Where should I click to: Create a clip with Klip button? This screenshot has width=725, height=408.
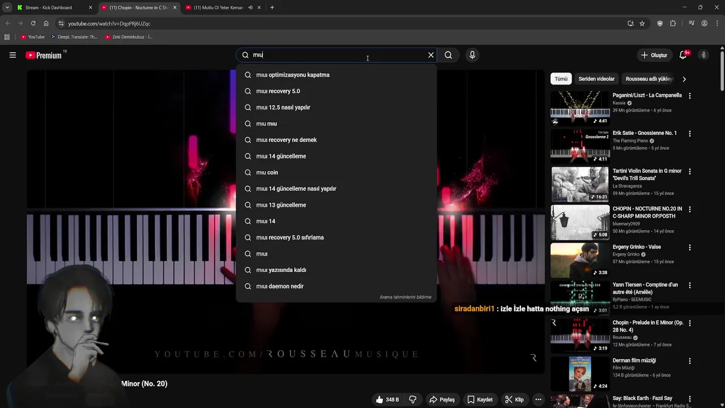[514, 399]
